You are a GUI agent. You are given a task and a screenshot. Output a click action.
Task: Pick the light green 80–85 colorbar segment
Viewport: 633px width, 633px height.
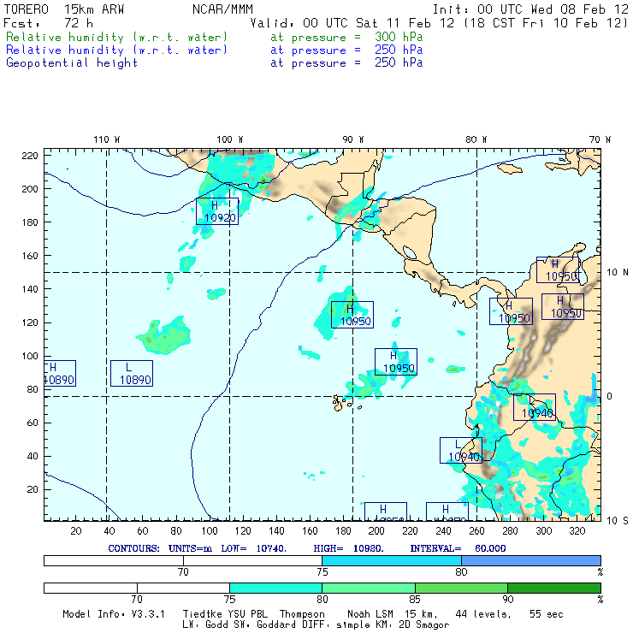[368, 589]
